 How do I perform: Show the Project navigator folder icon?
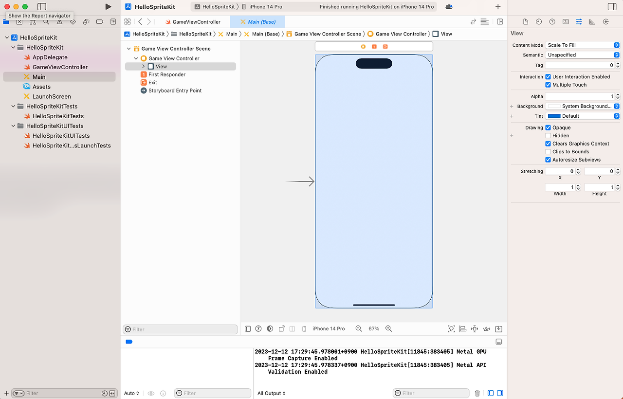pos(6,22)
